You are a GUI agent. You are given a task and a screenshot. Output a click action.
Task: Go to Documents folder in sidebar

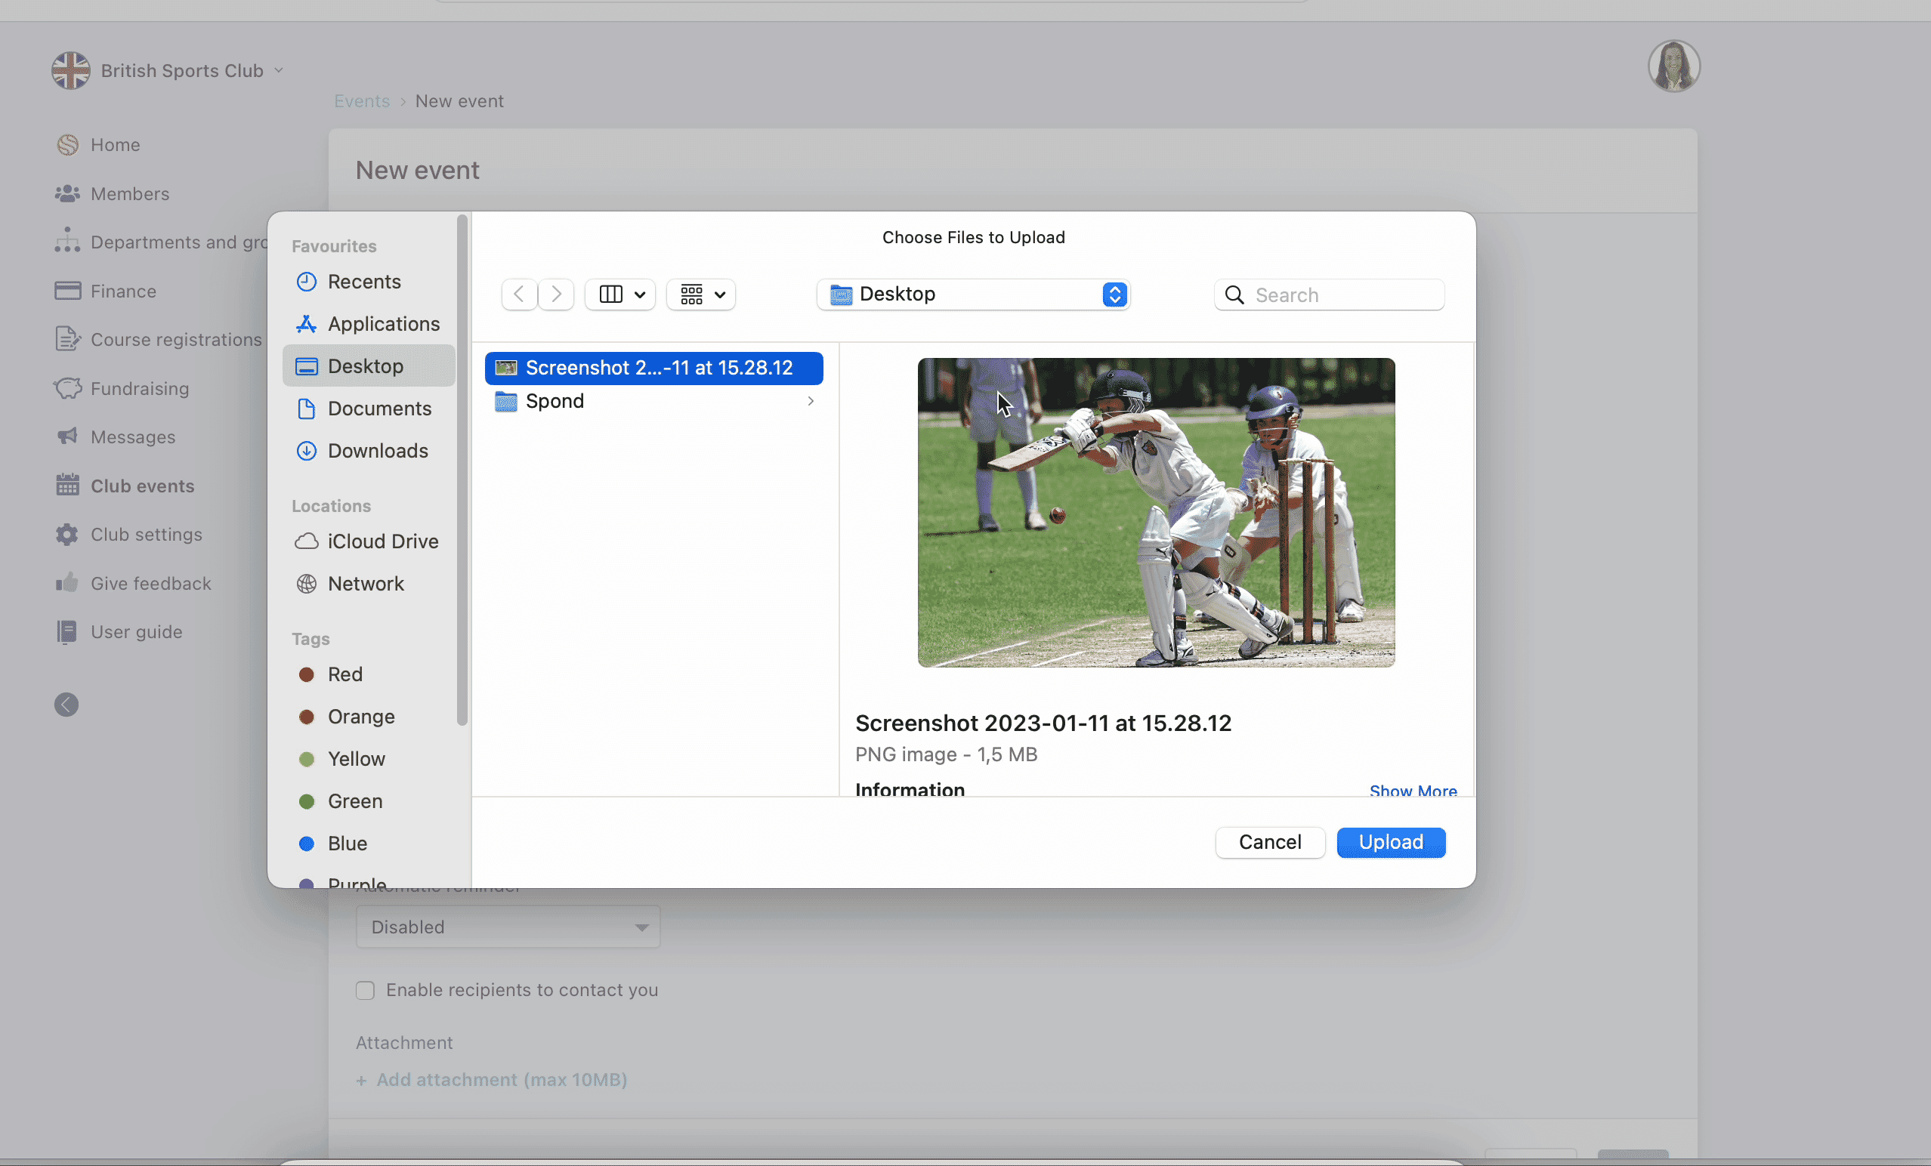(x=379, y=409)
